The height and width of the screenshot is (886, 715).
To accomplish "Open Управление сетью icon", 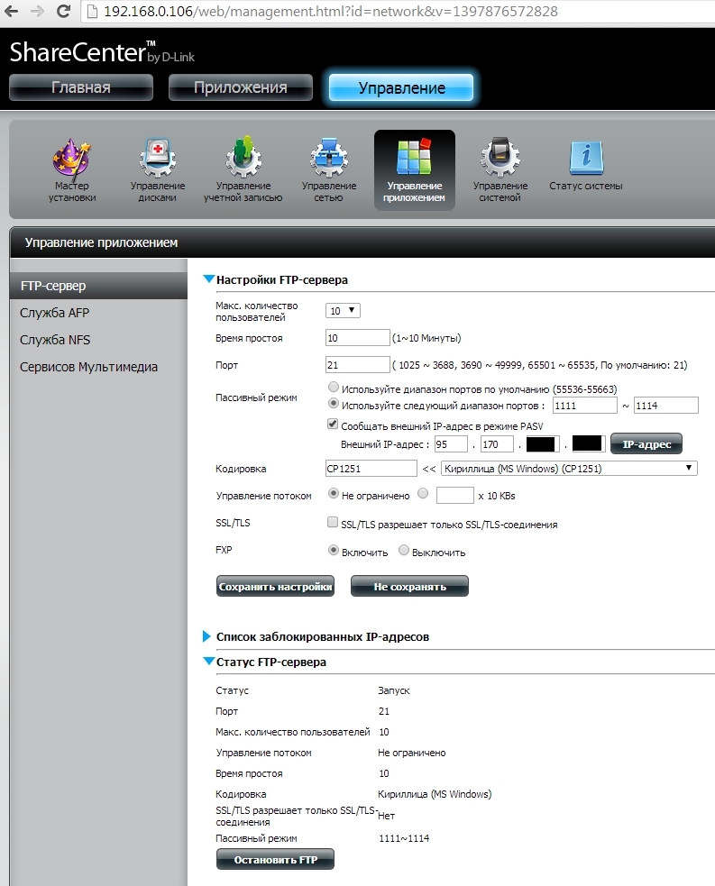I will 328,160.
